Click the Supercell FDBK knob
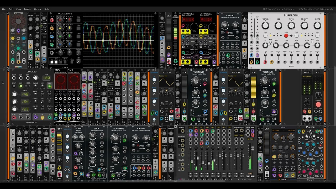Image resolution: width=336 pixels, height=189 pixels. tap(276, 45)
